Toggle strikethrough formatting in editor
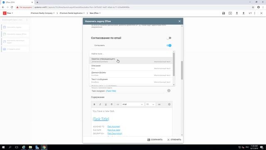 point(112,104)
